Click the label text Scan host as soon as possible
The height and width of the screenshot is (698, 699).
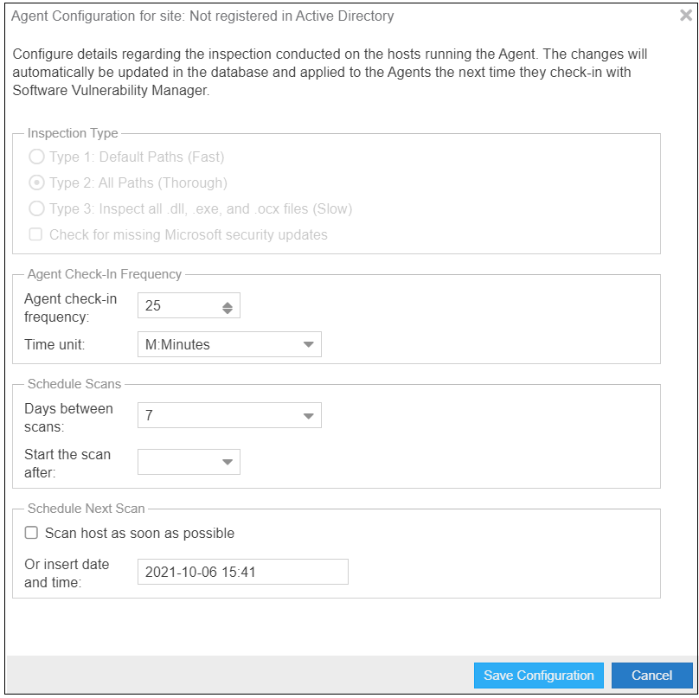pos(139,533)
